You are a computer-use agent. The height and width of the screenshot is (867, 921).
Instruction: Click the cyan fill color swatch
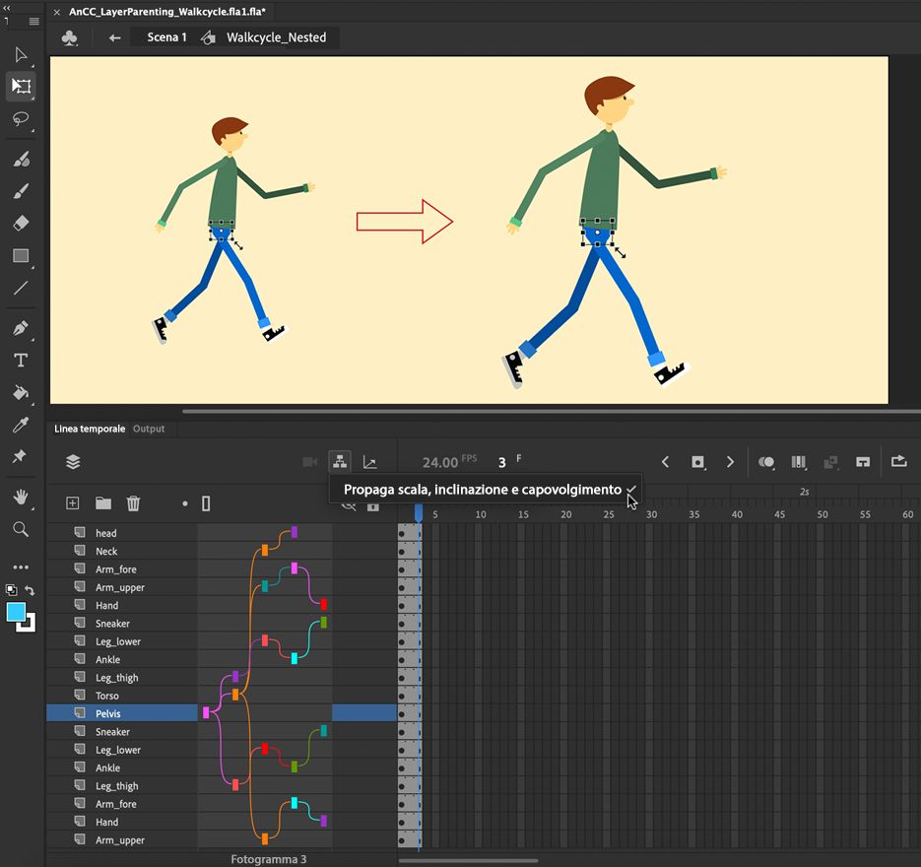click(17, 612)
